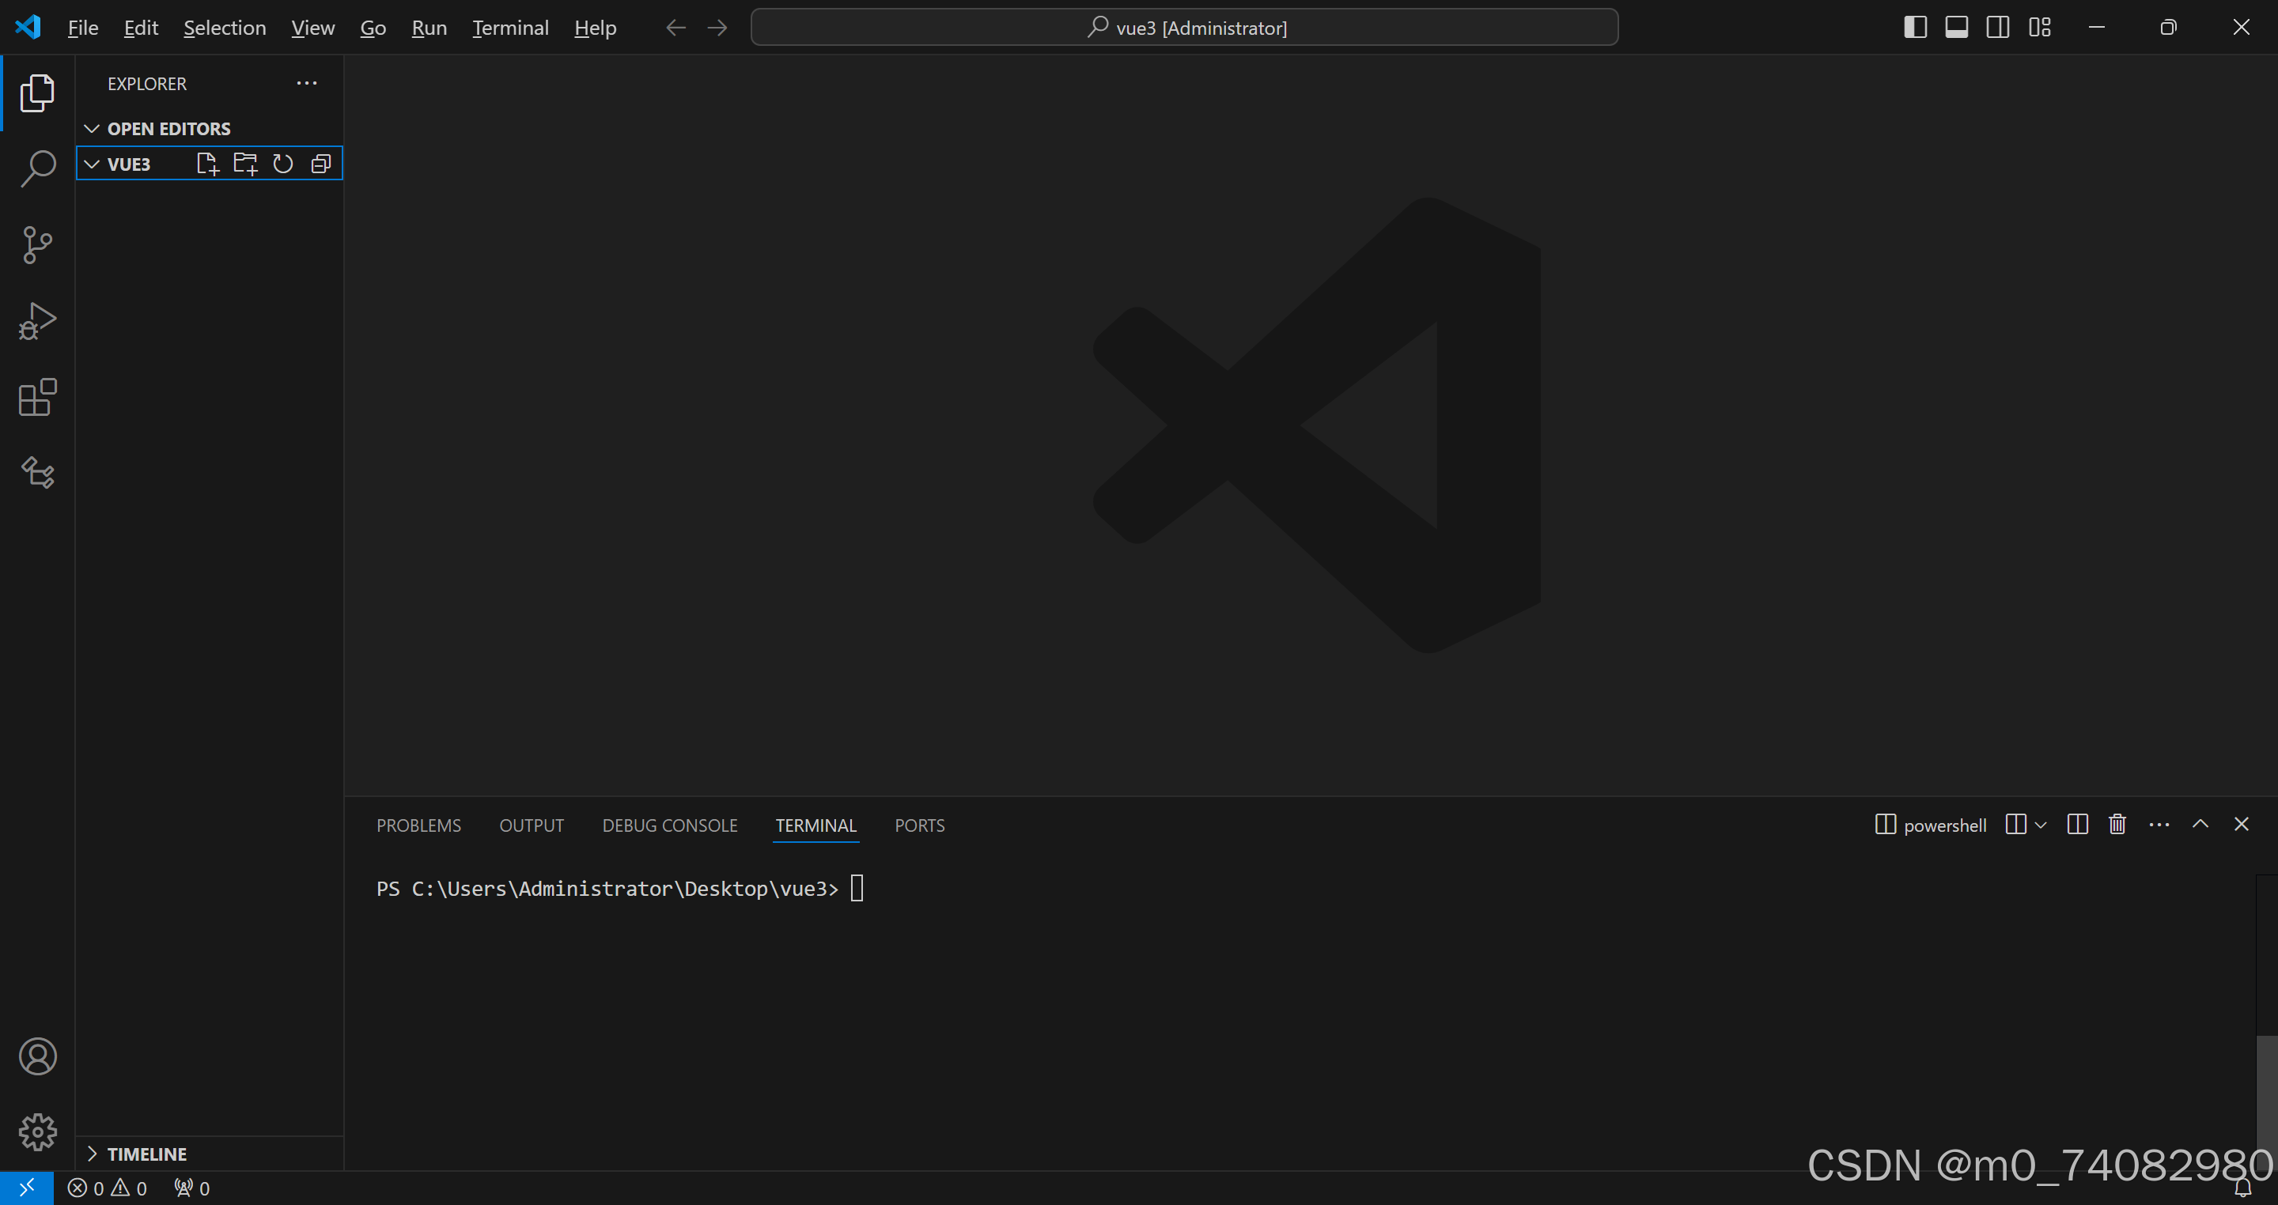This screenshot has height=1205, width=2278.
Task: Switch to the PROBLEMS tab
Action: pyautogui.click(x=418, y=825)
